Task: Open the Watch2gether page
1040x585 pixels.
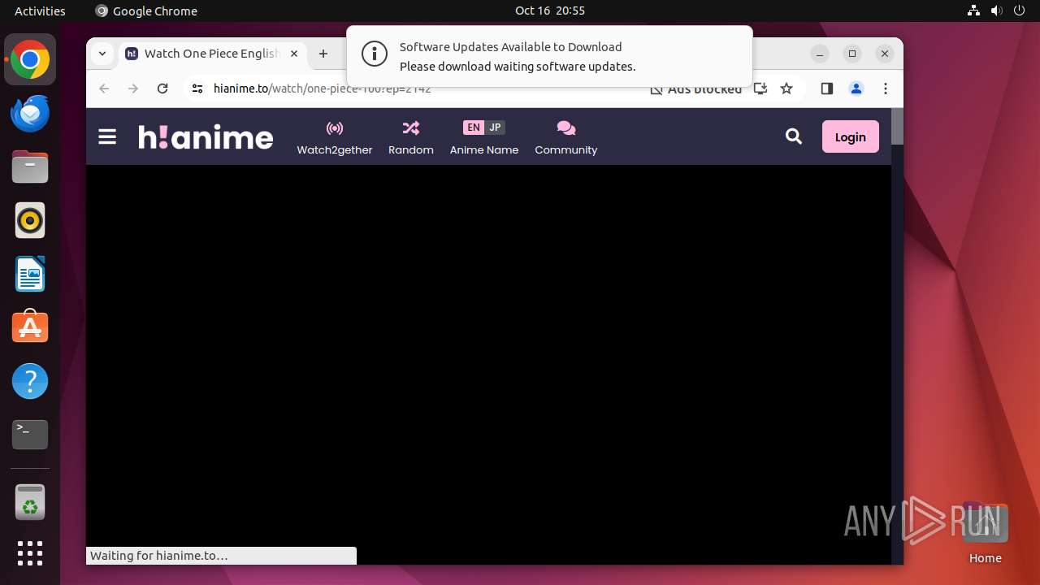Action: click(335, 137)
